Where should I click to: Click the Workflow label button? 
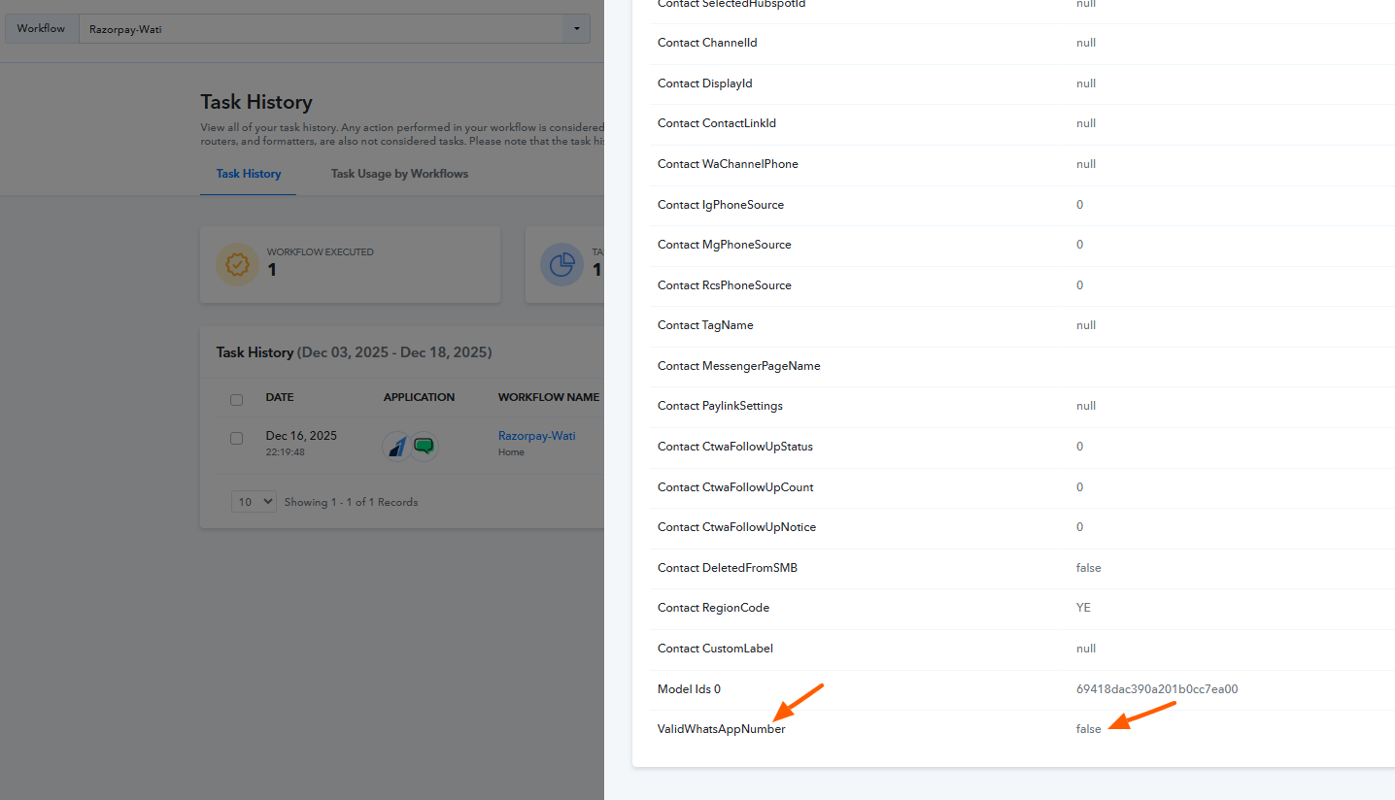(41, 29)
